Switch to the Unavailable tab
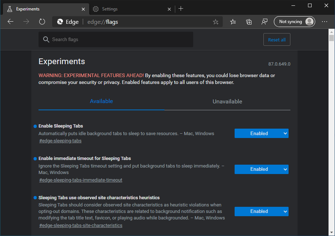Viewport: 335px width, 236px height. [227, 102]
